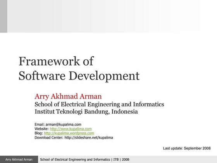Select the title line 'Framework of'

click(x=56, y=61)
